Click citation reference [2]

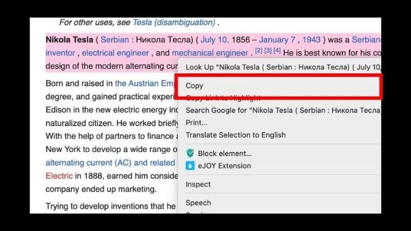259,51
